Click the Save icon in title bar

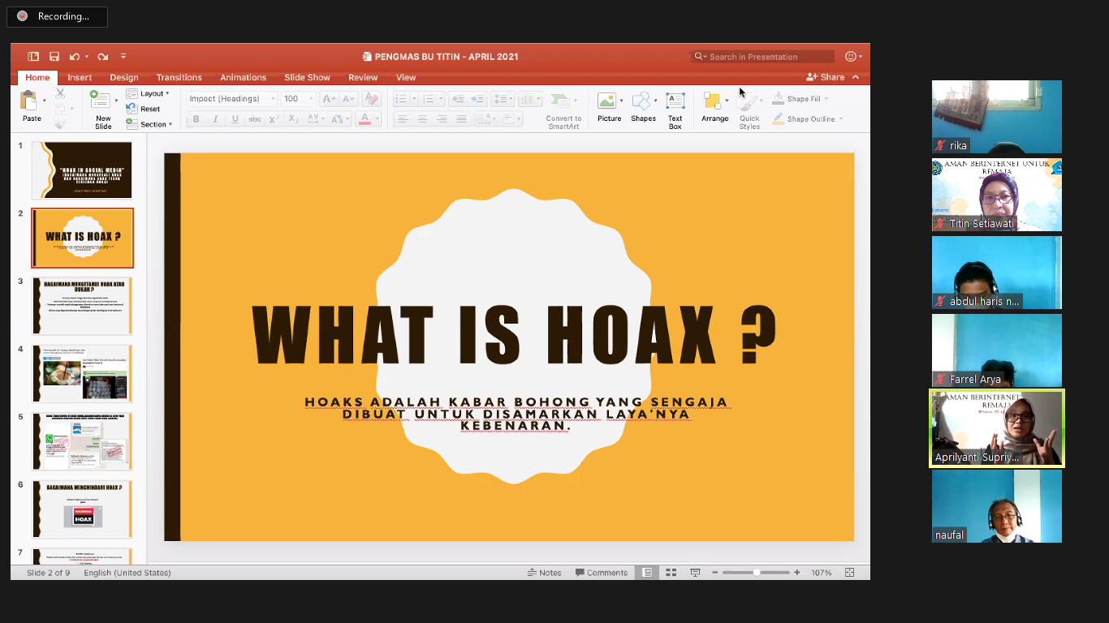click(54, 57)
